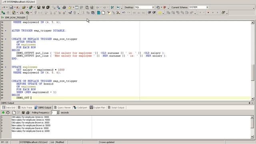Click the blue document icon in editor toolbar
Image resolution: width=256 pixels, height=144 pixels.
(99, 12)
